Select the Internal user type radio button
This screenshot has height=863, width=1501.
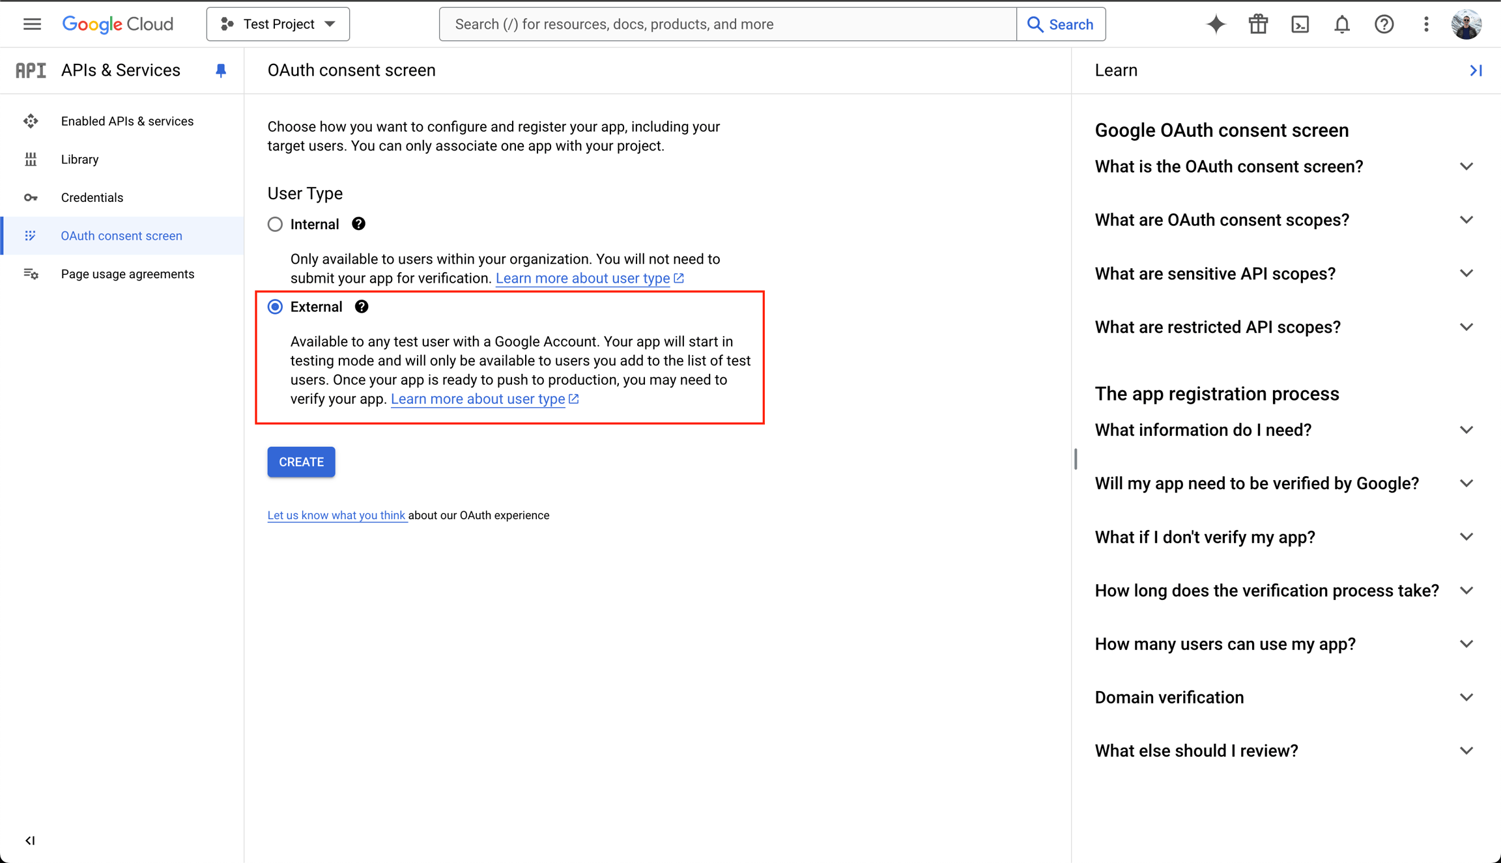point(275,223)
